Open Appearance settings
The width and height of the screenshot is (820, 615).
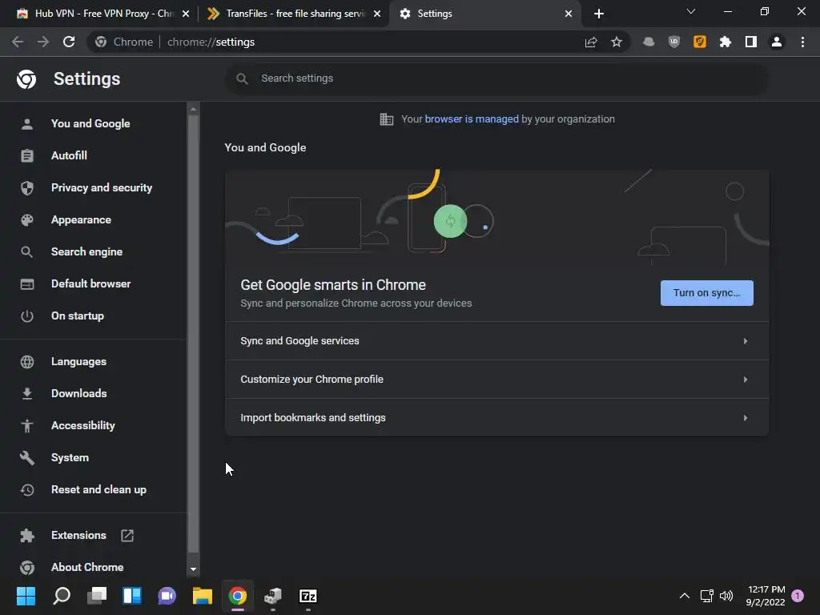coord(81,220)
